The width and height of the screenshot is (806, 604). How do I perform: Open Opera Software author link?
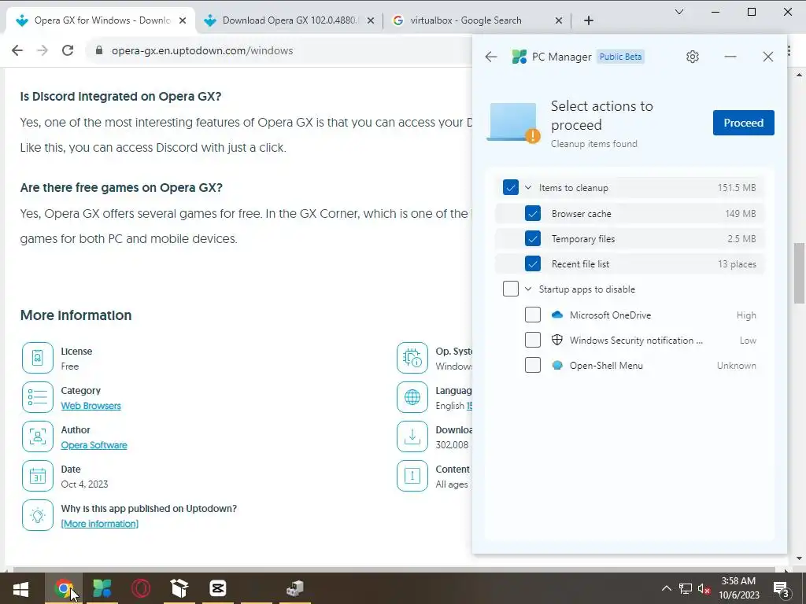[94, 445]
